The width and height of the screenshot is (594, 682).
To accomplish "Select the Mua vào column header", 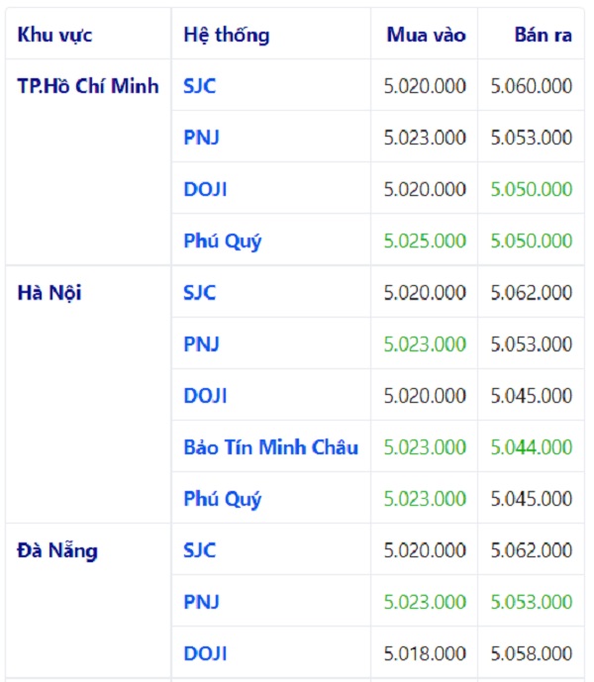I will point(426,36).
